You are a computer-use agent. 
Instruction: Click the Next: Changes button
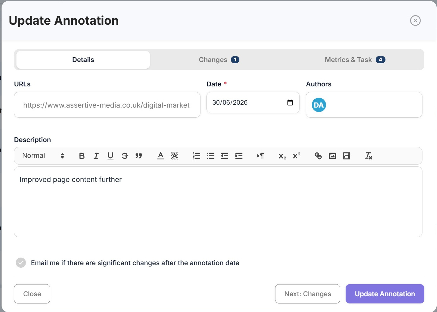pyautogui.click(x=308, y=294)
